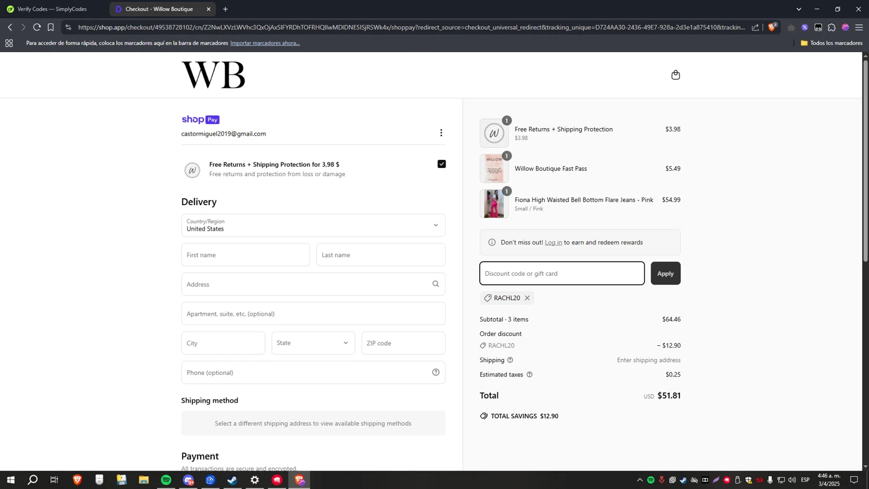This screenshot has width=869, height=489.
Task: Focus the Discount code or gift card field
Action: pyautogui.click(x=562, y=273)
